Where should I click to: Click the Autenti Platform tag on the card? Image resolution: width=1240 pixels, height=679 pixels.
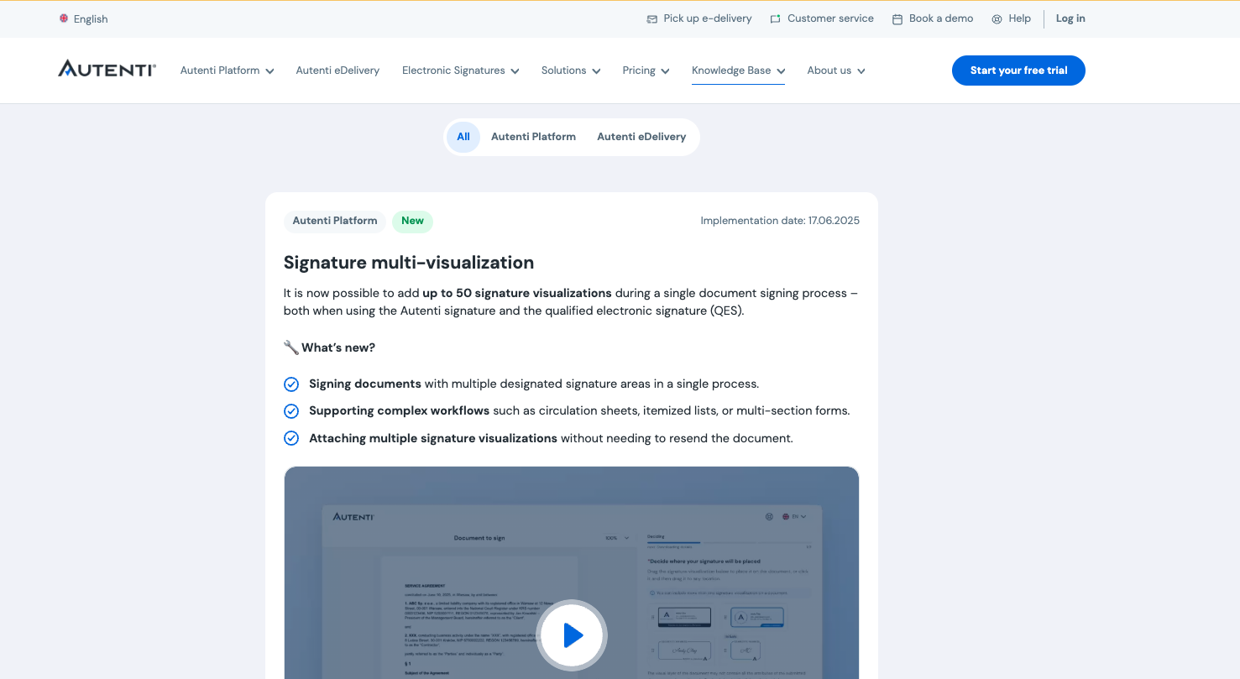tap(335, 221)
